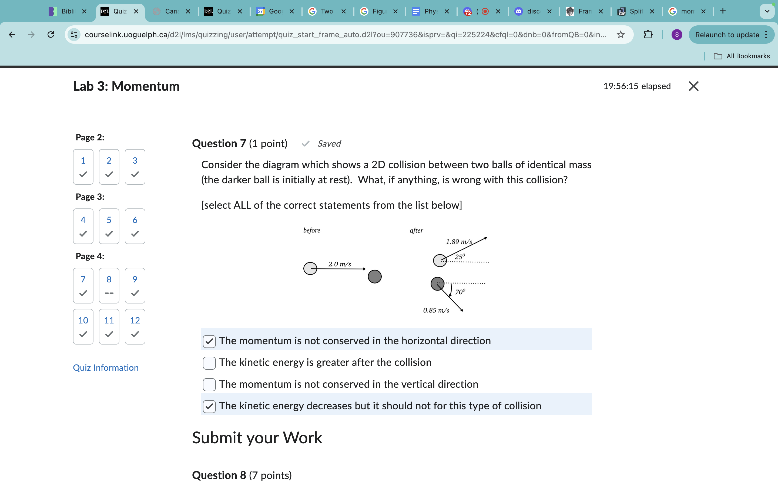Click the profile avatar icon

tap(678, 35)
